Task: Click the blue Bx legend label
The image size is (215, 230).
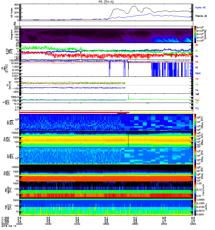Action: tap(197, 56)
